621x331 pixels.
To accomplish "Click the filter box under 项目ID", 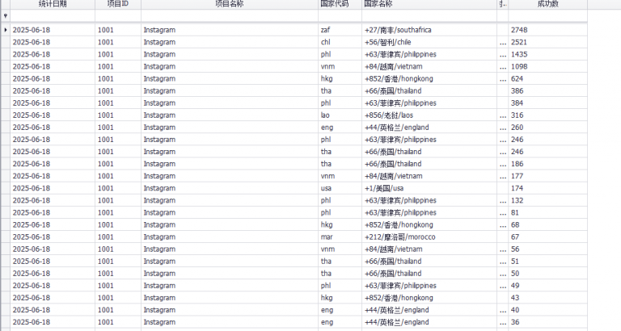I will [118, 16].
